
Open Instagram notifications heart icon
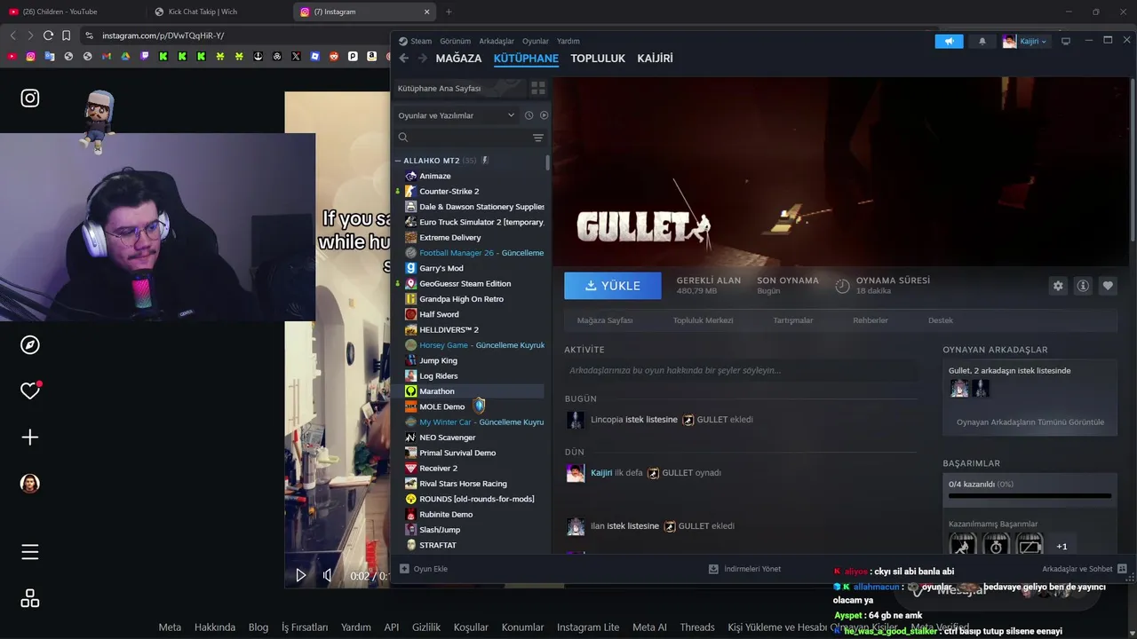30,390
